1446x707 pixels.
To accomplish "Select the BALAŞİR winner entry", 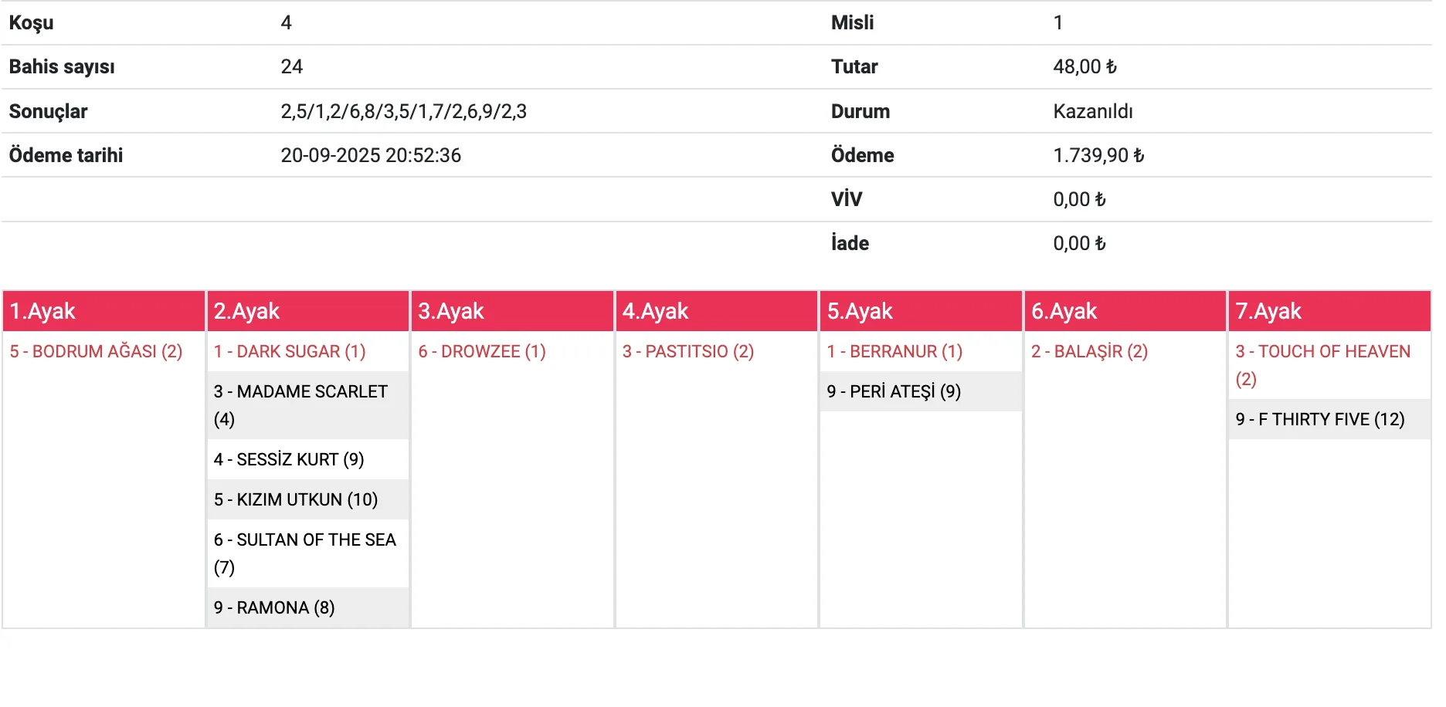I will [x=1089, y=352].
